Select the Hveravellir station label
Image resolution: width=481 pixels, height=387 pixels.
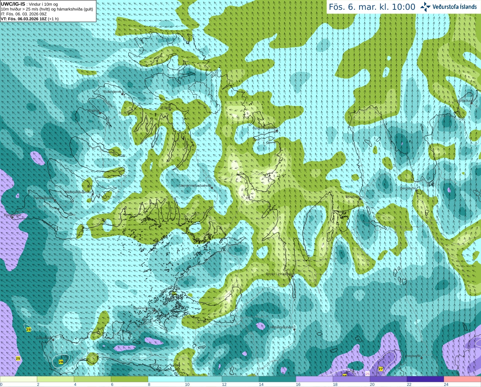[413, 356]
